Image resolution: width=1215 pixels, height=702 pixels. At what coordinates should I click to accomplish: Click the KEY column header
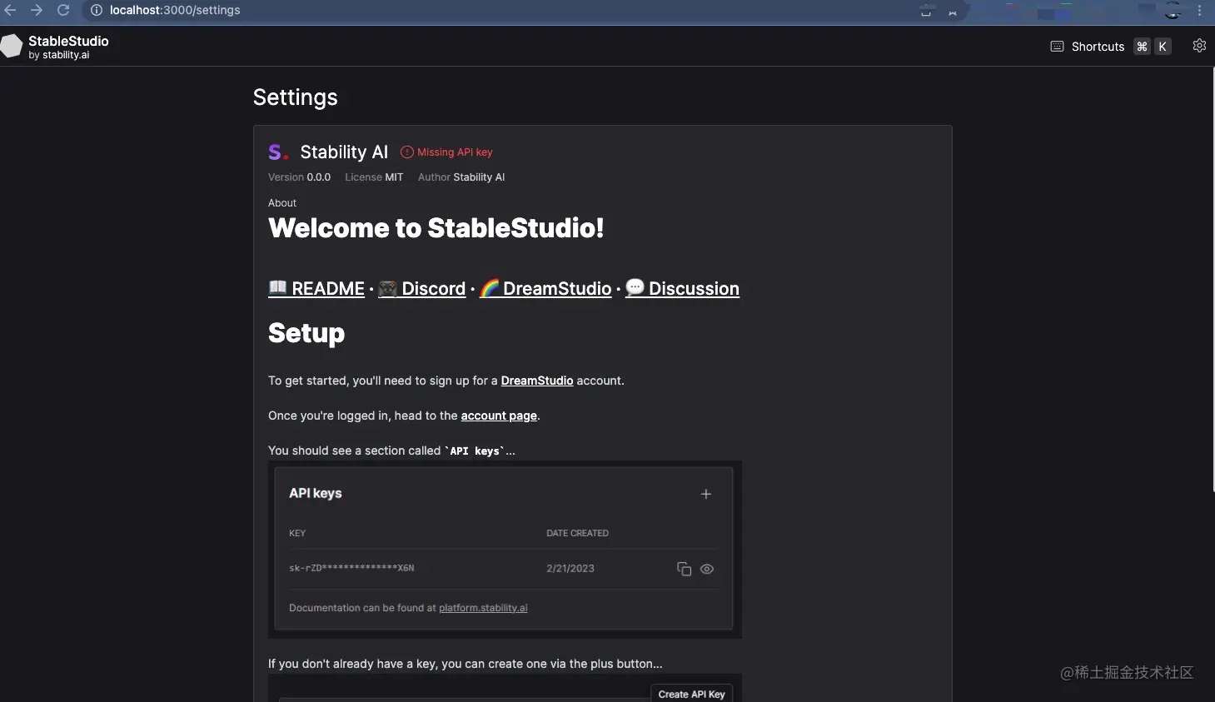point(297,533)
